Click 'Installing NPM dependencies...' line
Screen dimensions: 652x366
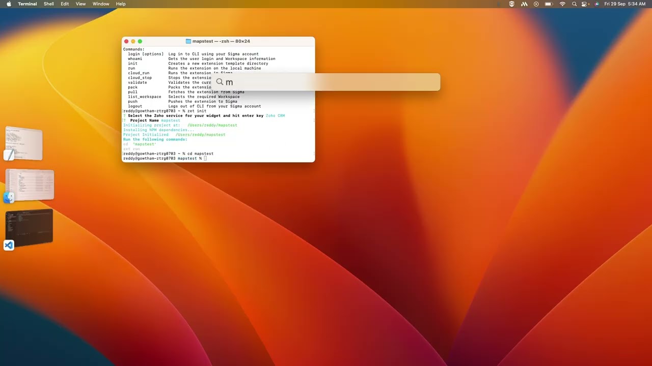click(x=158, y=130)
